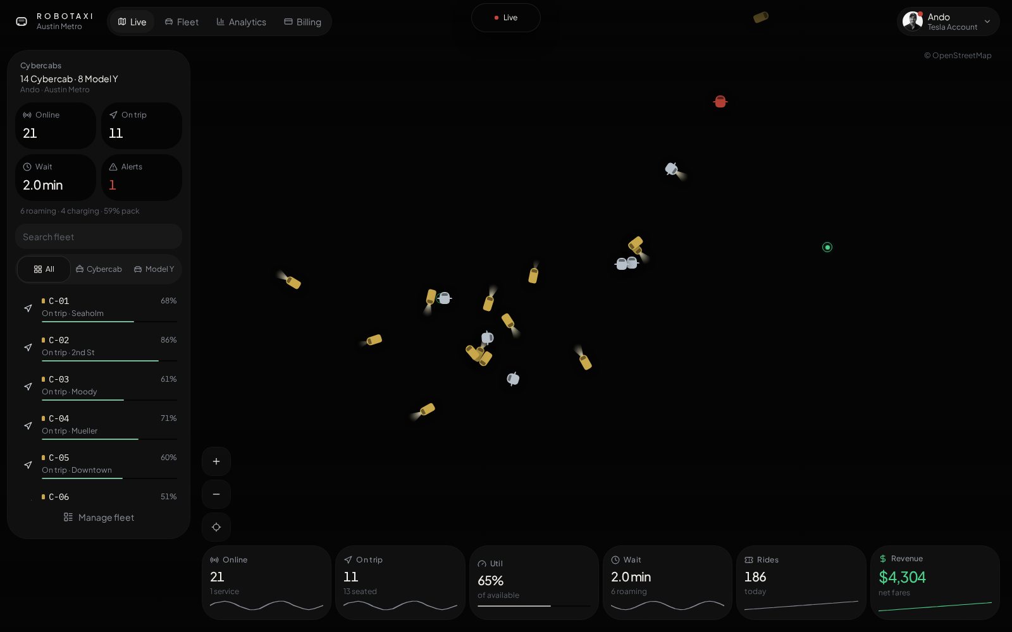This screenshot has height=632, width=1012.
Task: Select the All vehicles filter
Action: [44, 269]
